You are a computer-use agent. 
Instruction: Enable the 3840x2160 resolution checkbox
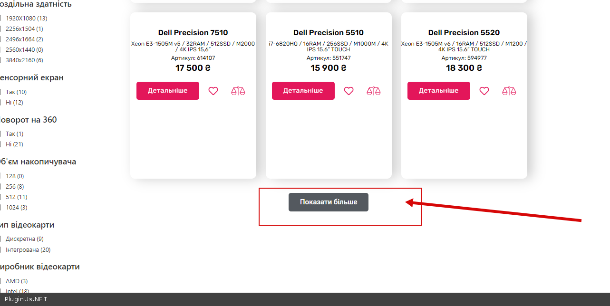[1, 60]
